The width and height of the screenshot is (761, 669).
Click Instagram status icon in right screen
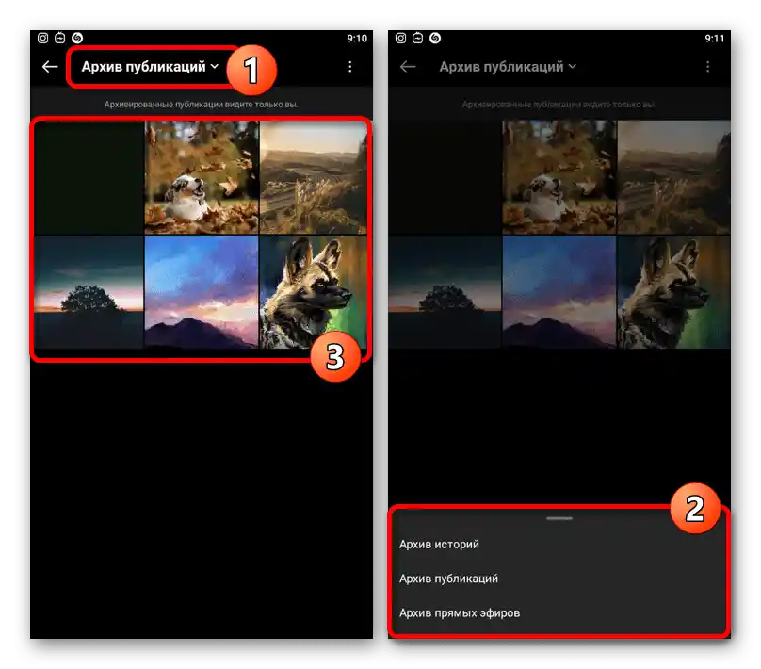point(400,38)
